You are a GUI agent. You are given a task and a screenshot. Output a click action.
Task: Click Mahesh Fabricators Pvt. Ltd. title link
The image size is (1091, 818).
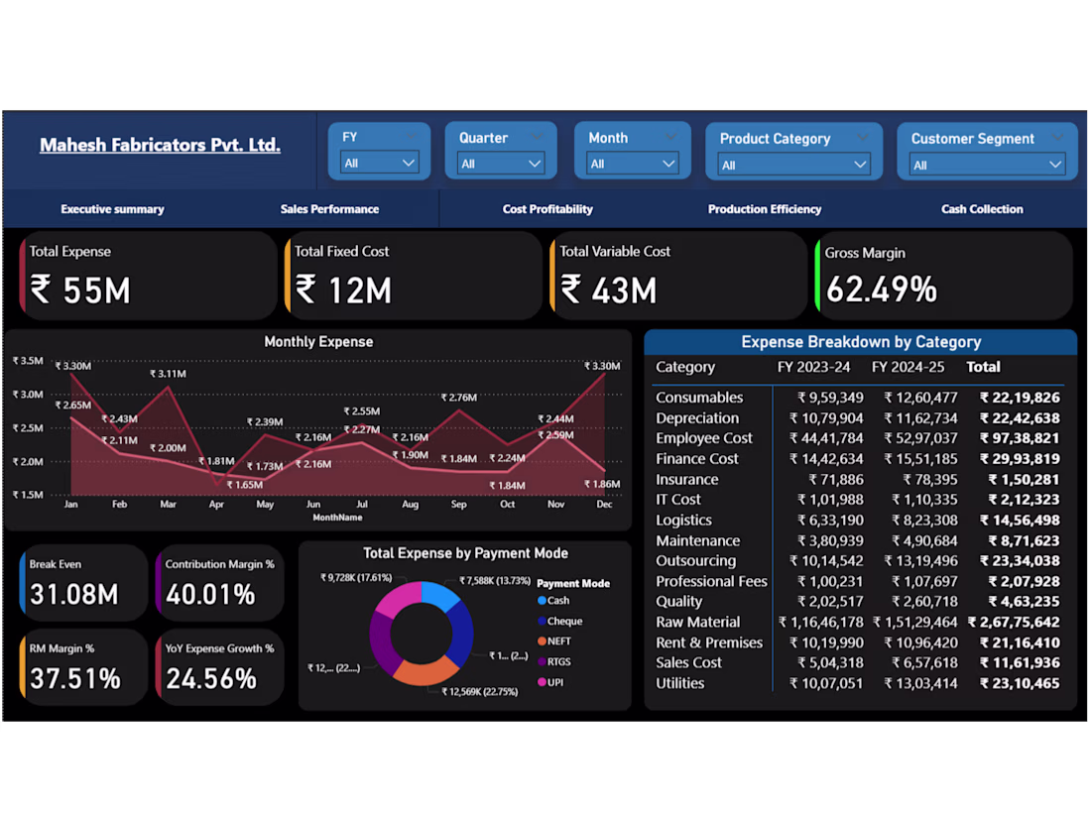[160, 145]
